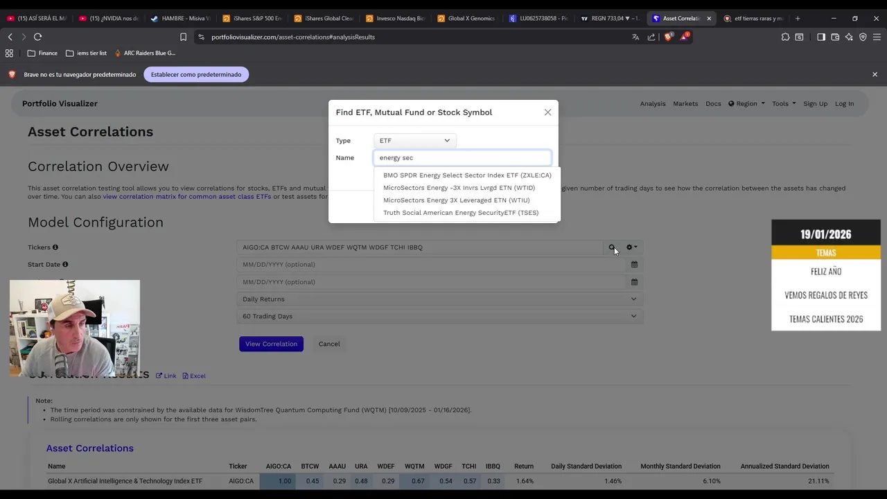
Task: Open Start Date calendar picker icon
Action: [x=634, y=265]
